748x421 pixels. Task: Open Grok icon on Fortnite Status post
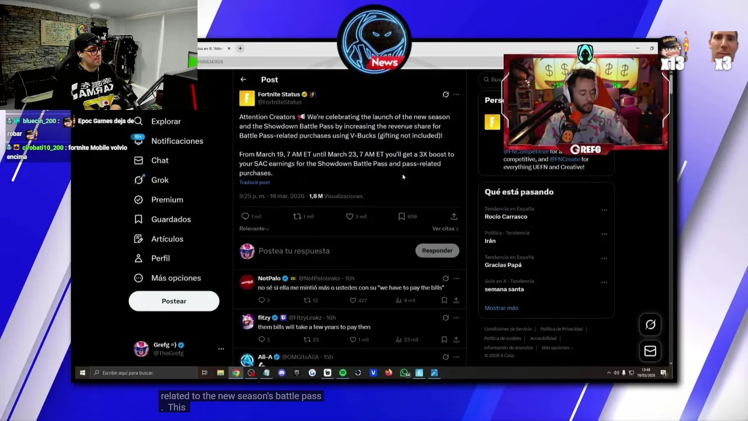pyautogui.click(x=445, y=94)
